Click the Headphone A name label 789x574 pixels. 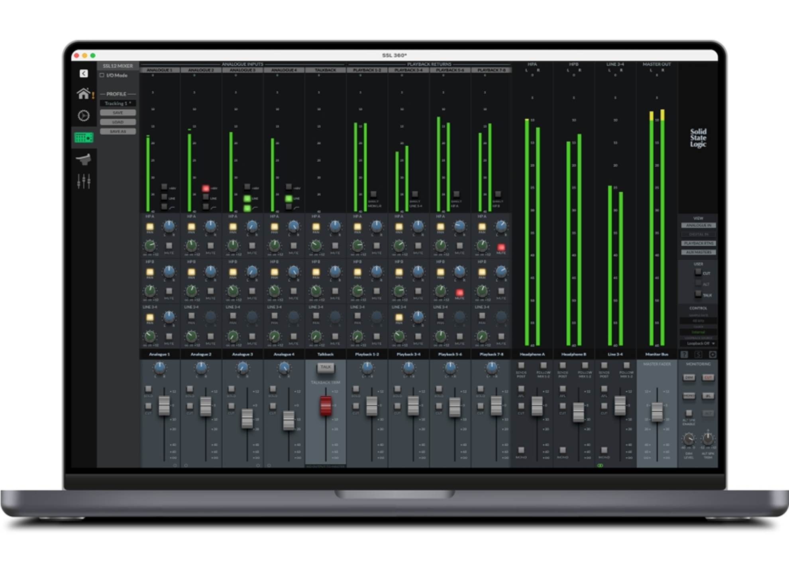click(532, 354)
